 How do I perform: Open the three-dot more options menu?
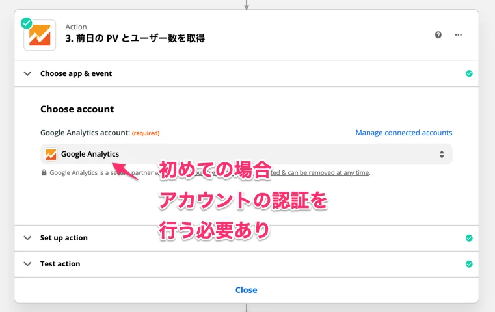[x=459, y=35]
